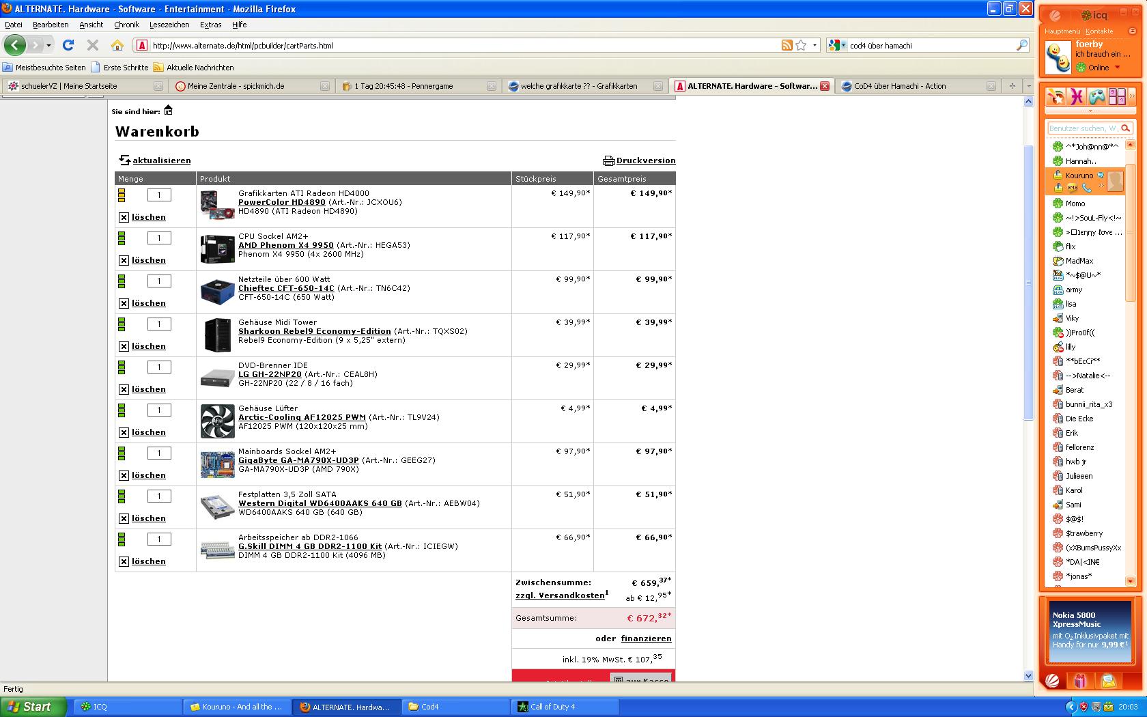Viewport: 1147px width, 717px height.
Task: Click the finanzieren link
Action: (x=647, y=638)
